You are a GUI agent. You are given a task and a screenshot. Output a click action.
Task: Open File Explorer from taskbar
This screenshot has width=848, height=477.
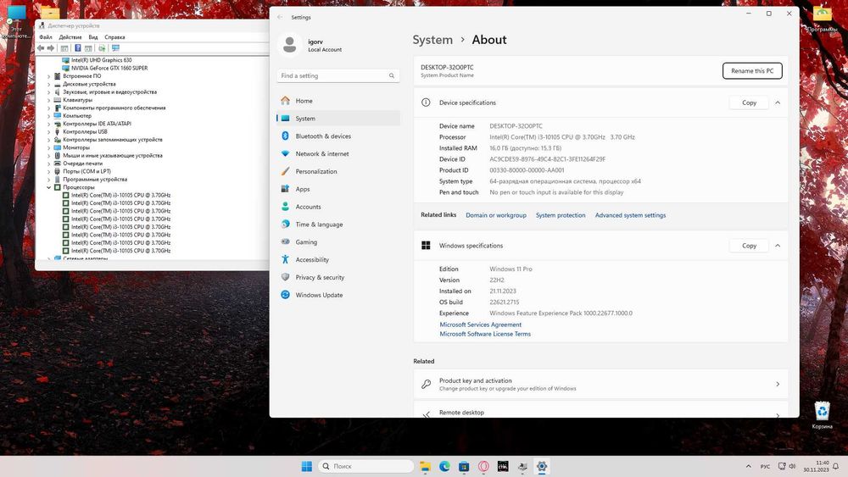[425, 466]
